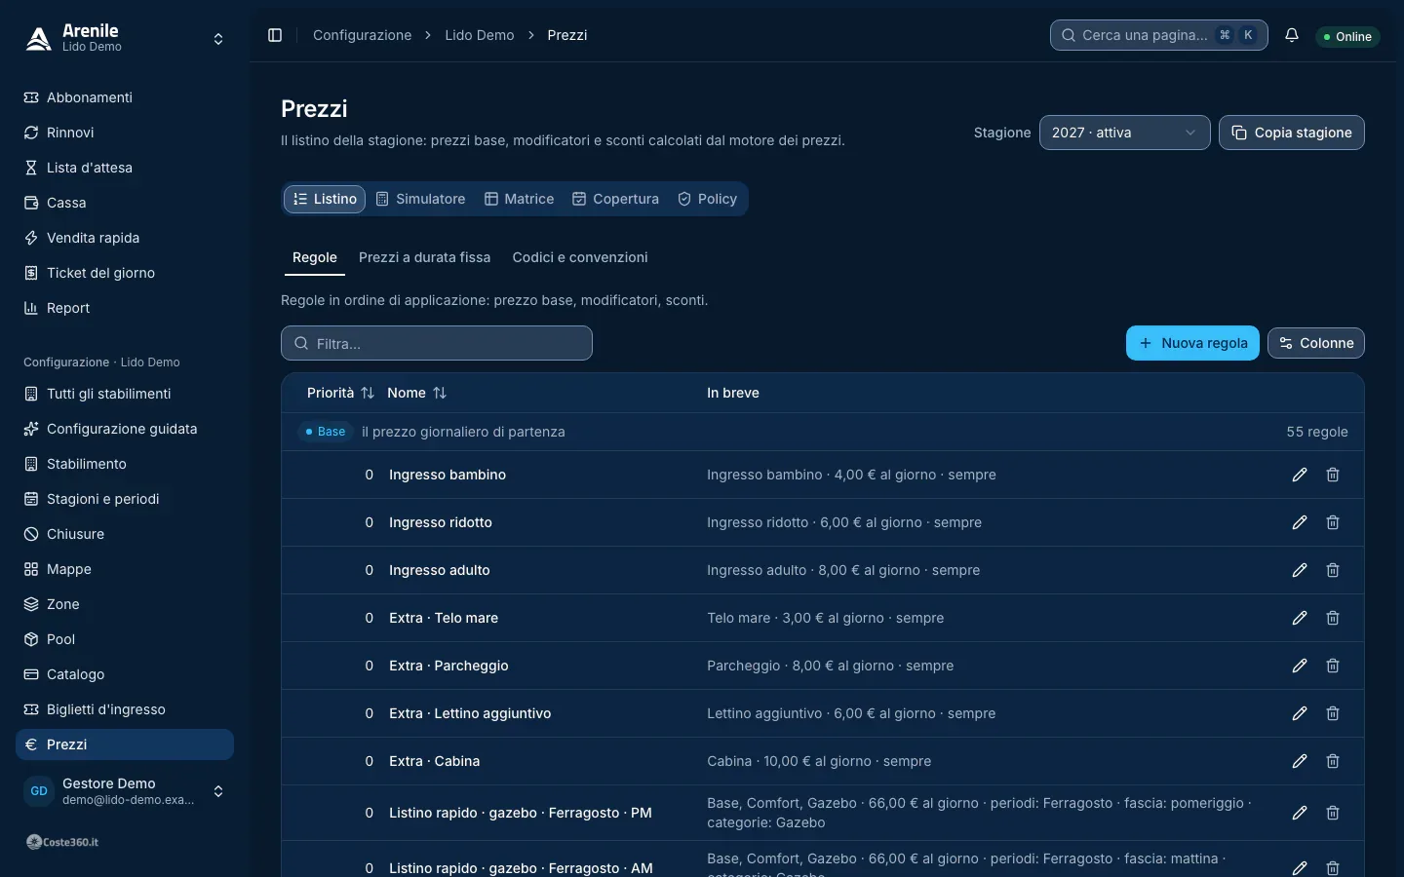This screenshot has width=1404, height=877.
Task: Focus the Filtra rules filter field
Action: click(x=437, y=343)
